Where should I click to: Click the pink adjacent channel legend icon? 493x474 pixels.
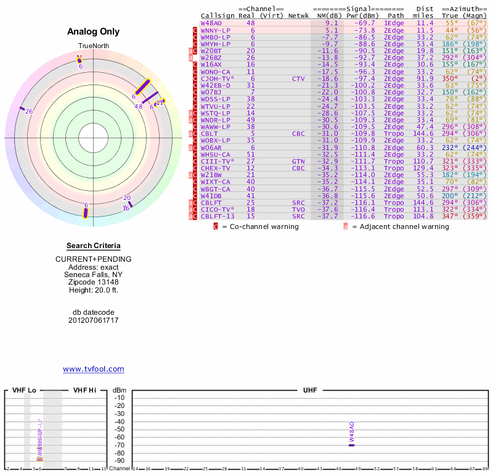click(345, 227)
